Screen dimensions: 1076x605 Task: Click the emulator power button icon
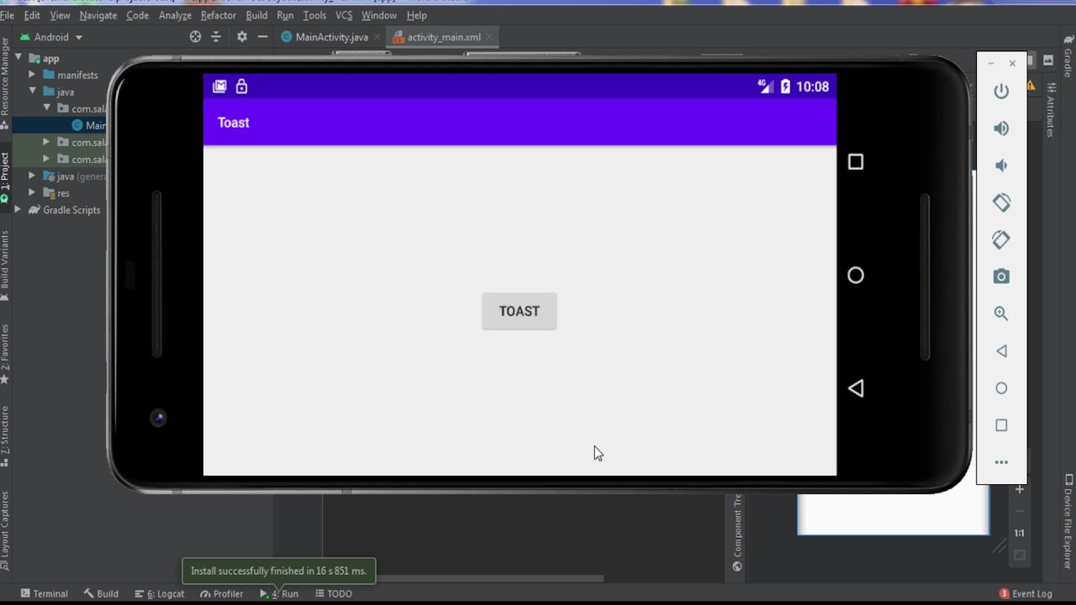click(x=1001, y=91)
